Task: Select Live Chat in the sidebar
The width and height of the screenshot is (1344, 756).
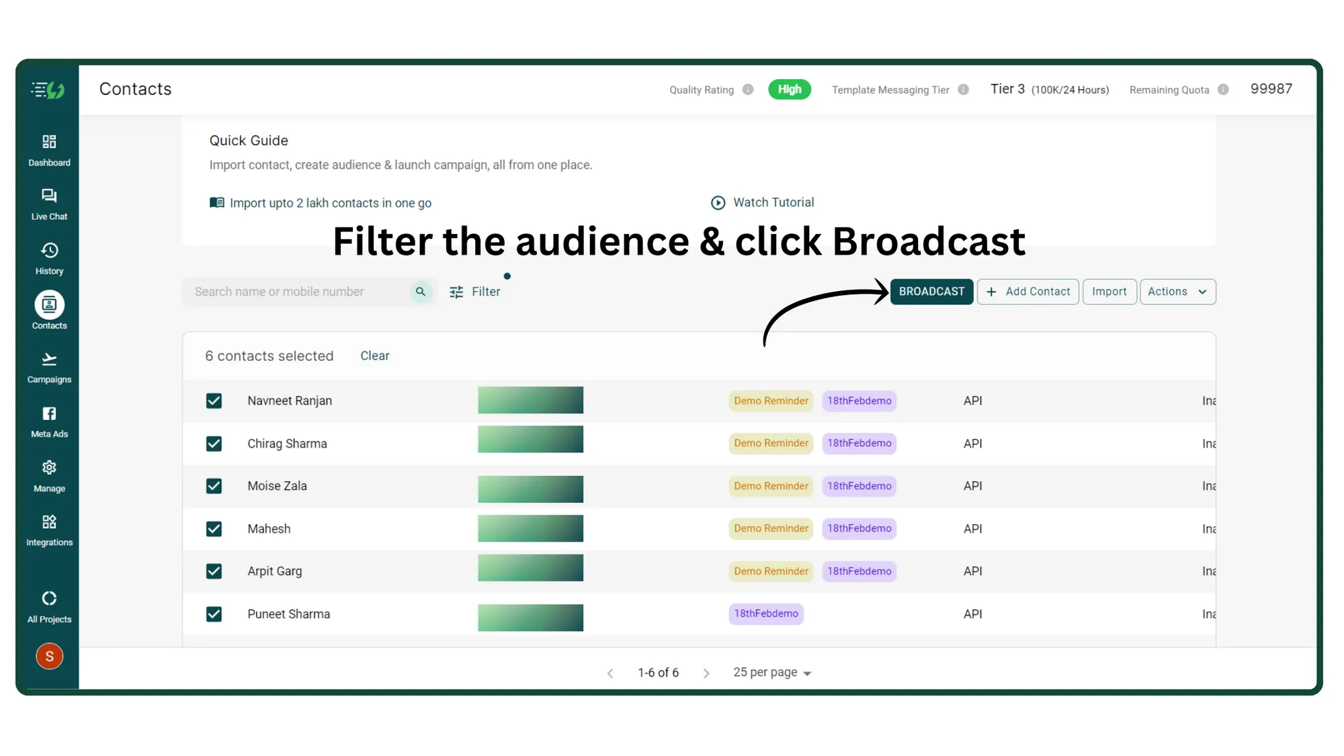Action: coord(49,203)
